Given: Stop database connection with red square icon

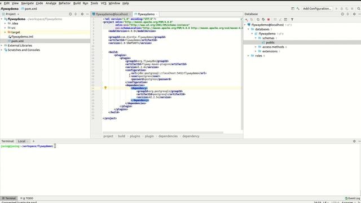Looking at the screenshot, I should 268,20.
